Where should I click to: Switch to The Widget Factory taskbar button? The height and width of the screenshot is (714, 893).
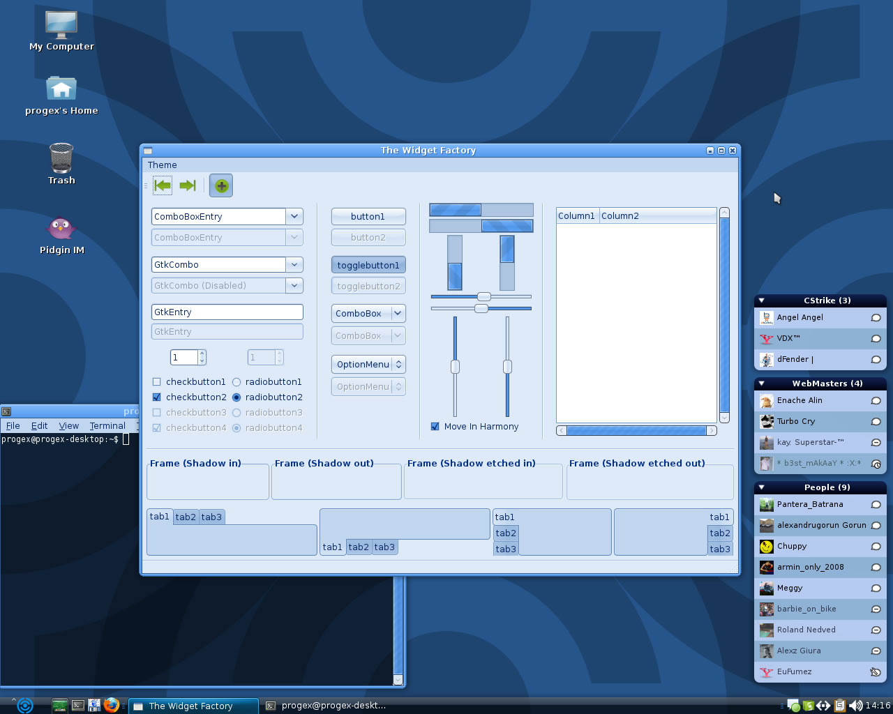tap(195, 706)
